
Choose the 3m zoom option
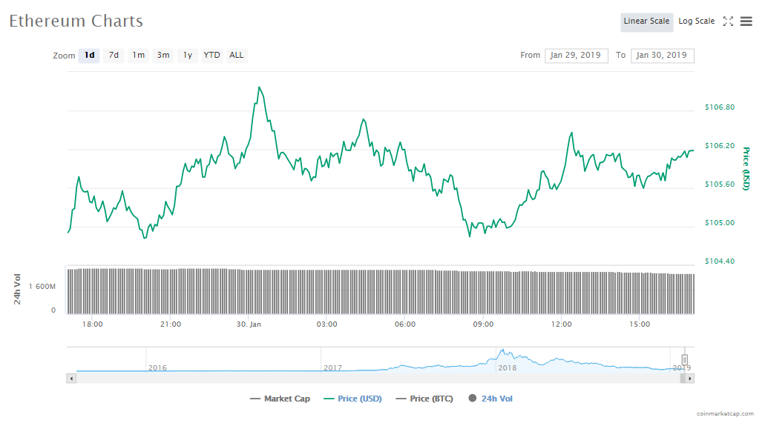pos(163,56)
